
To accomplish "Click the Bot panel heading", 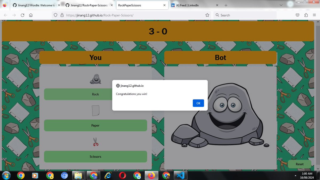I will 220,57.
